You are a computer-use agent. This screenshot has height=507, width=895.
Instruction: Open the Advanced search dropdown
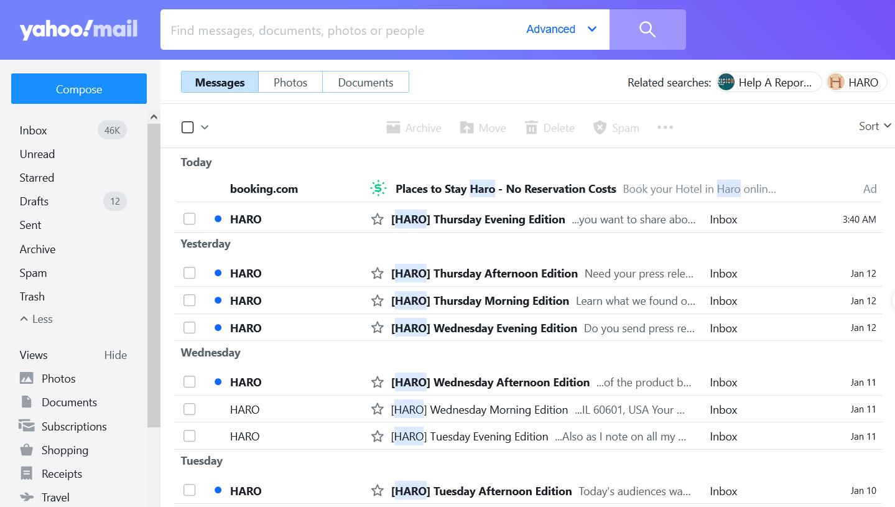[x=562, y=29]
